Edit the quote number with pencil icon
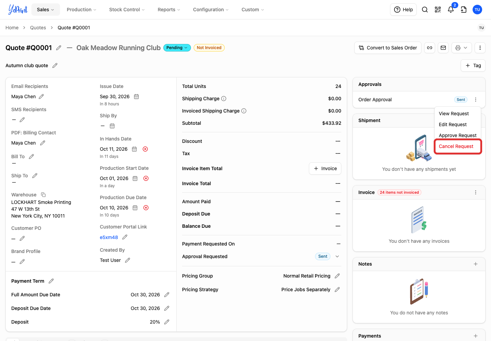The height and width of the screenshot is (341, 491). (59, 48)
